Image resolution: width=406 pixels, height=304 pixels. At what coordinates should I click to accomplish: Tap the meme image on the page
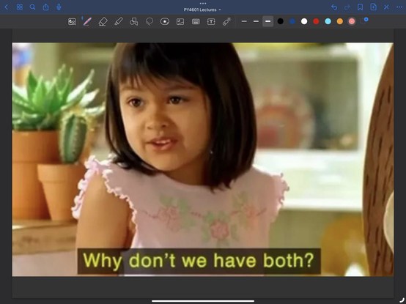[203, 160]
